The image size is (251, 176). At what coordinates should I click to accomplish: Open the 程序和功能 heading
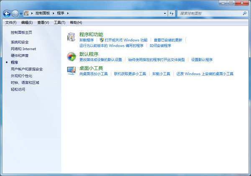pyautogui.click(x=91, y=35)
